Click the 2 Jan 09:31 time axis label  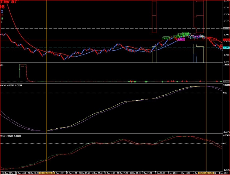tap(148, 173)
